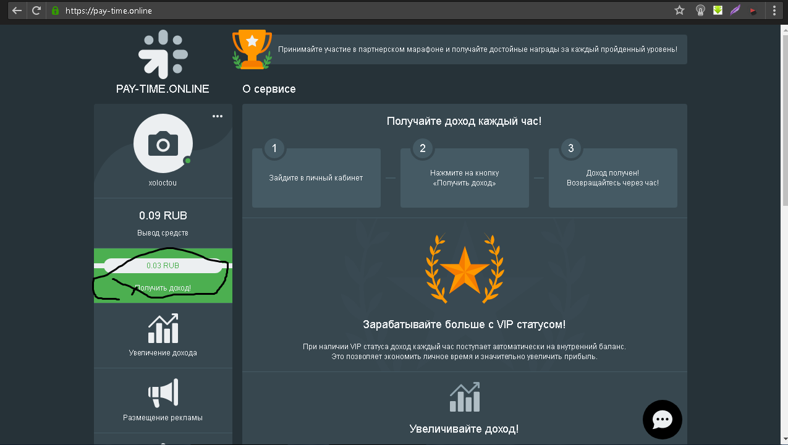Open the live chat bubble

tap(662, 420)
